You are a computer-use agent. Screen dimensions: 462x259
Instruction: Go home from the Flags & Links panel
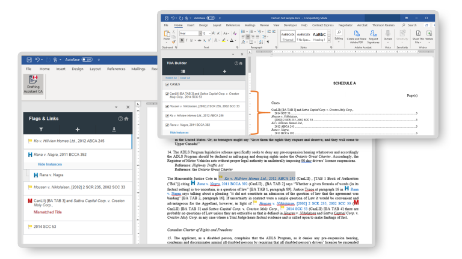pos(126,119)
